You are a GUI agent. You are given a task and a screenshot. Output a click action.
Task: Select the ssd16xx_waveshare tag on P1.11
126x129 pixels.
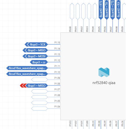27,68
